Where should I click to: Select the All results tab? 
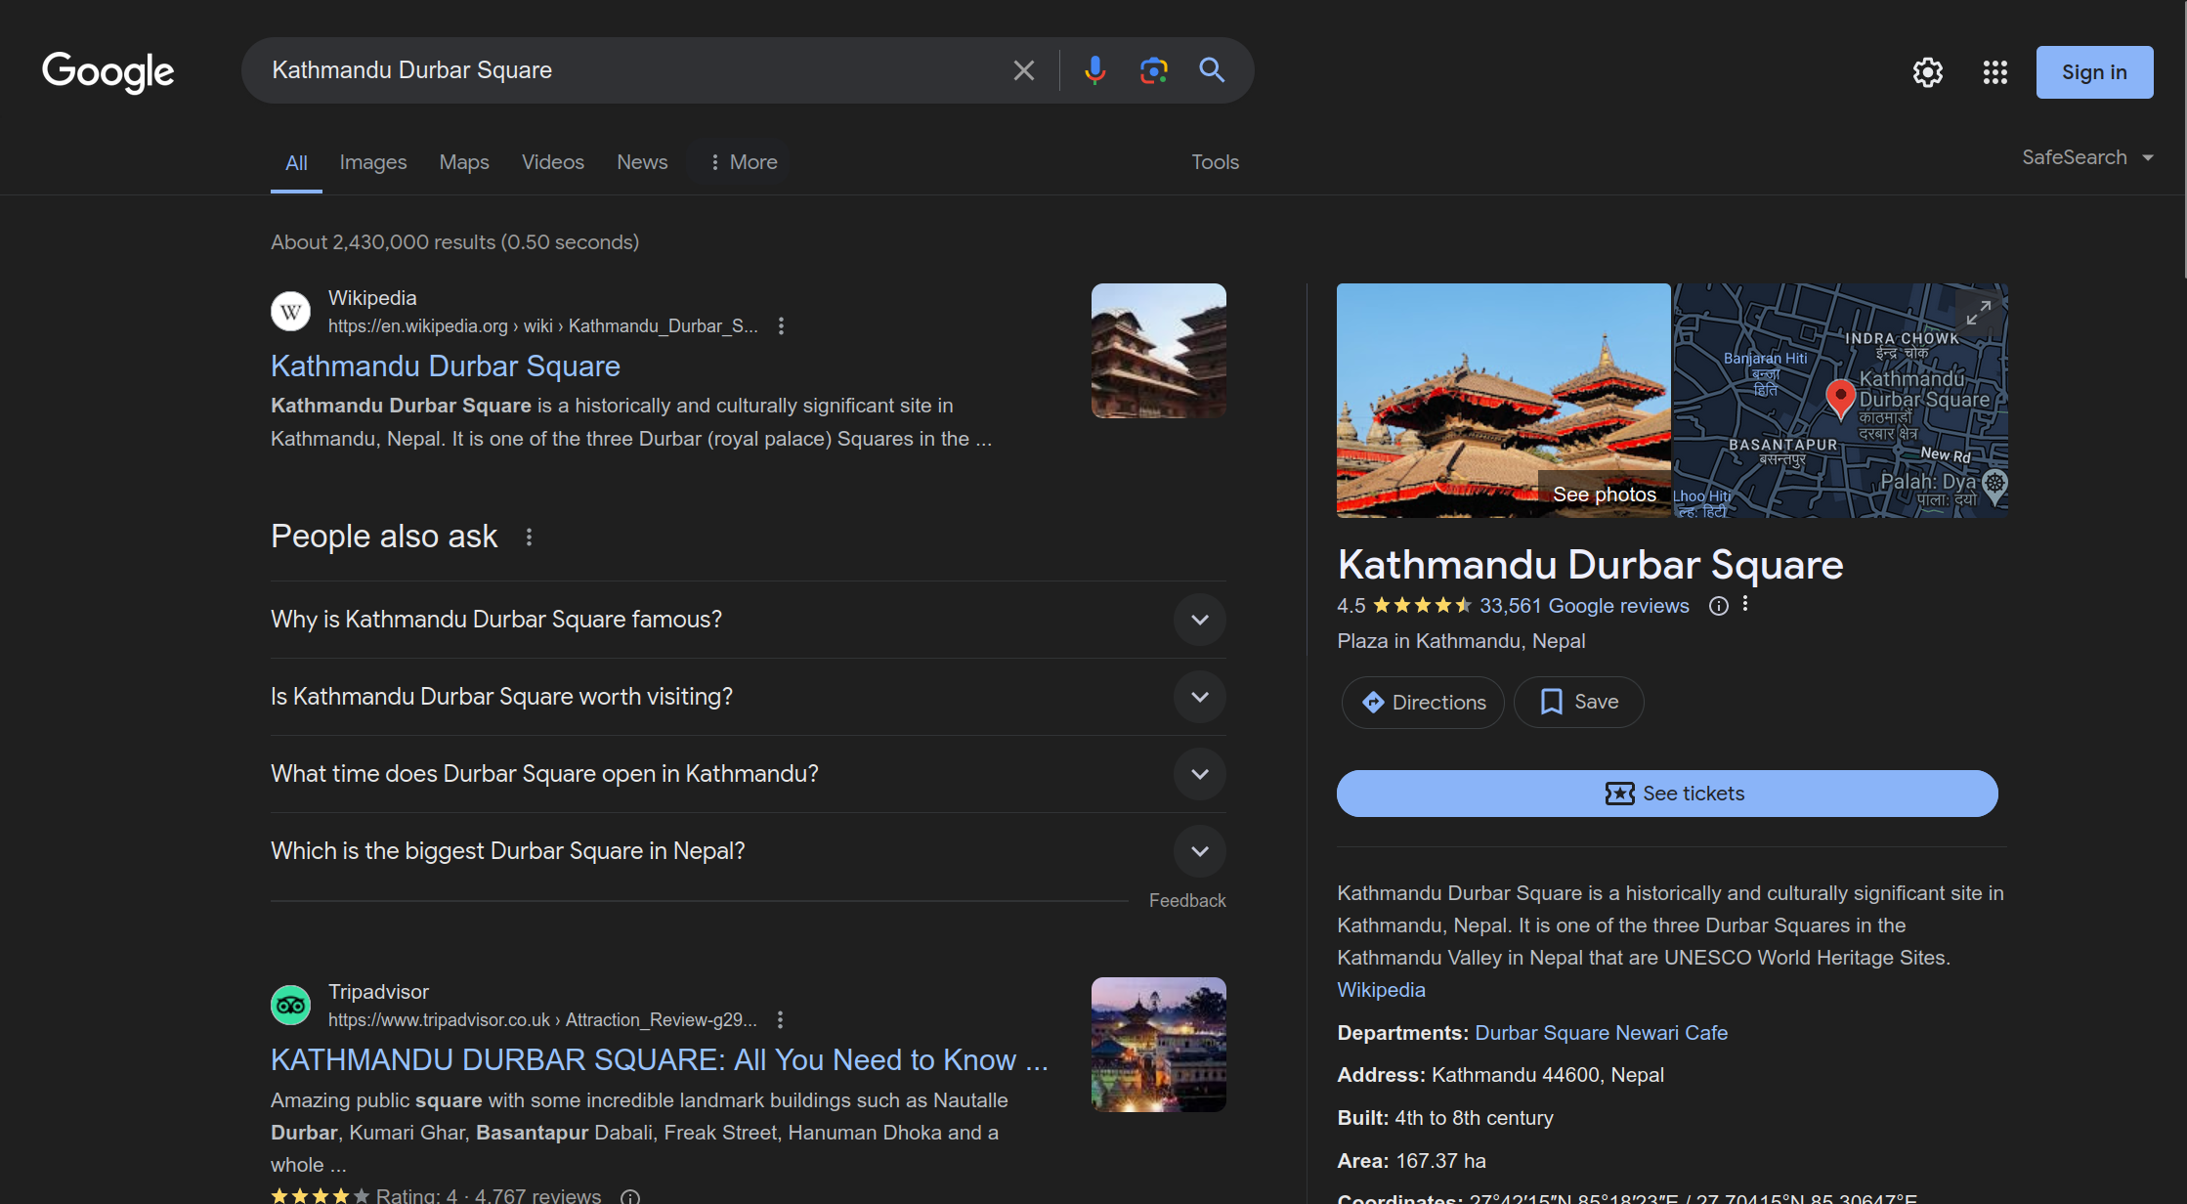coord(296,163)
